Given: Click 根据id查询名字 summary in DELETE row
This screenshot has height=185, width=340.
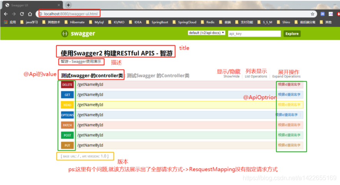Looking at the screenshot, I should click(289, 84).
